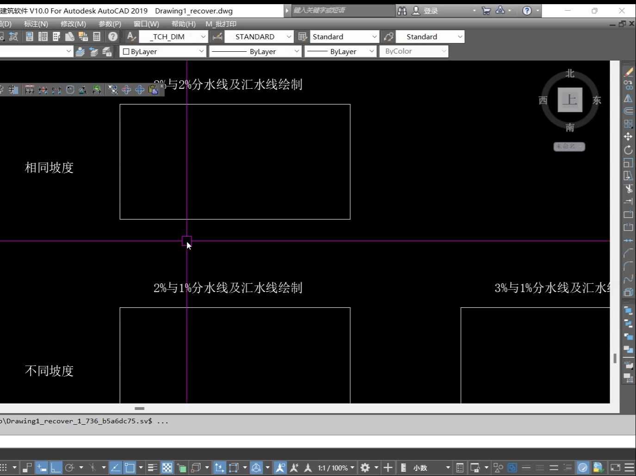
Task: Open the 帮助(H) menu
Action: pos(184,24)
